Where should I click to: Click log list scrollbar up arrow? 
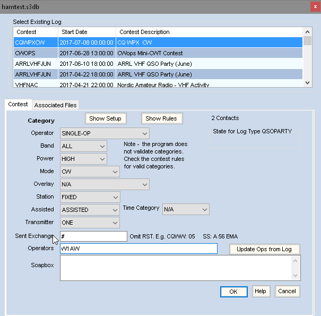point(307,32)
